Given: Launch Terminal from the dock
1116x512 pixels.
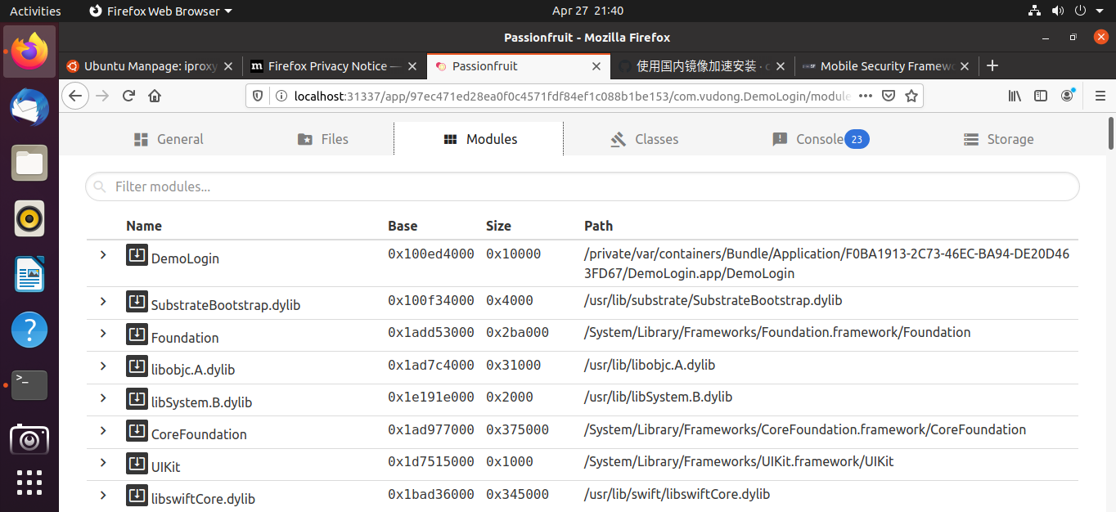Looking at the screenshot, I should click(29, 384).
